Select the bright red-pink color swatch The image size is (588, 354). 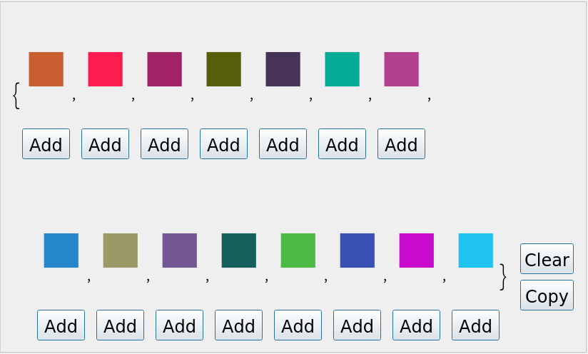click(105, 69)
